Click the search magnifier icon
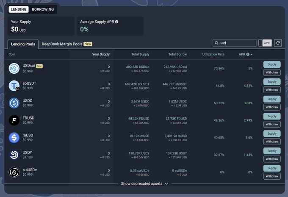The image size is (288, 197). (x=216, y=43)
